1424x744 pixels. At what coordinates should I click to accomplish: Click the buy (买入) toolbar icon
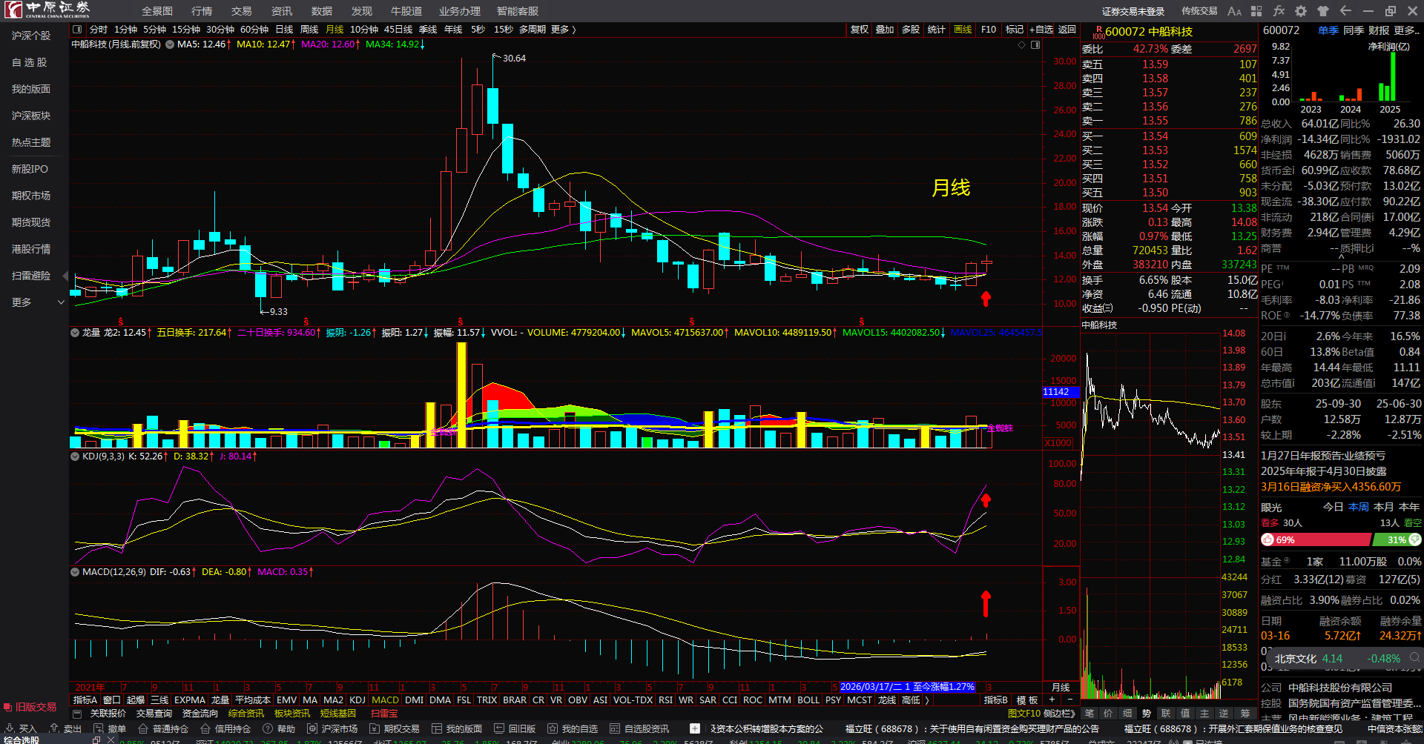click(x=21, y=729)
